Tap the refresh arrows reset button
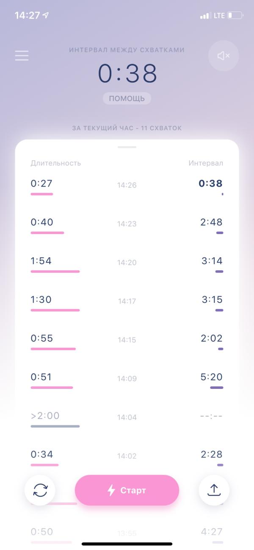Viewport: 254px width, 550px height. pos(40,490)
